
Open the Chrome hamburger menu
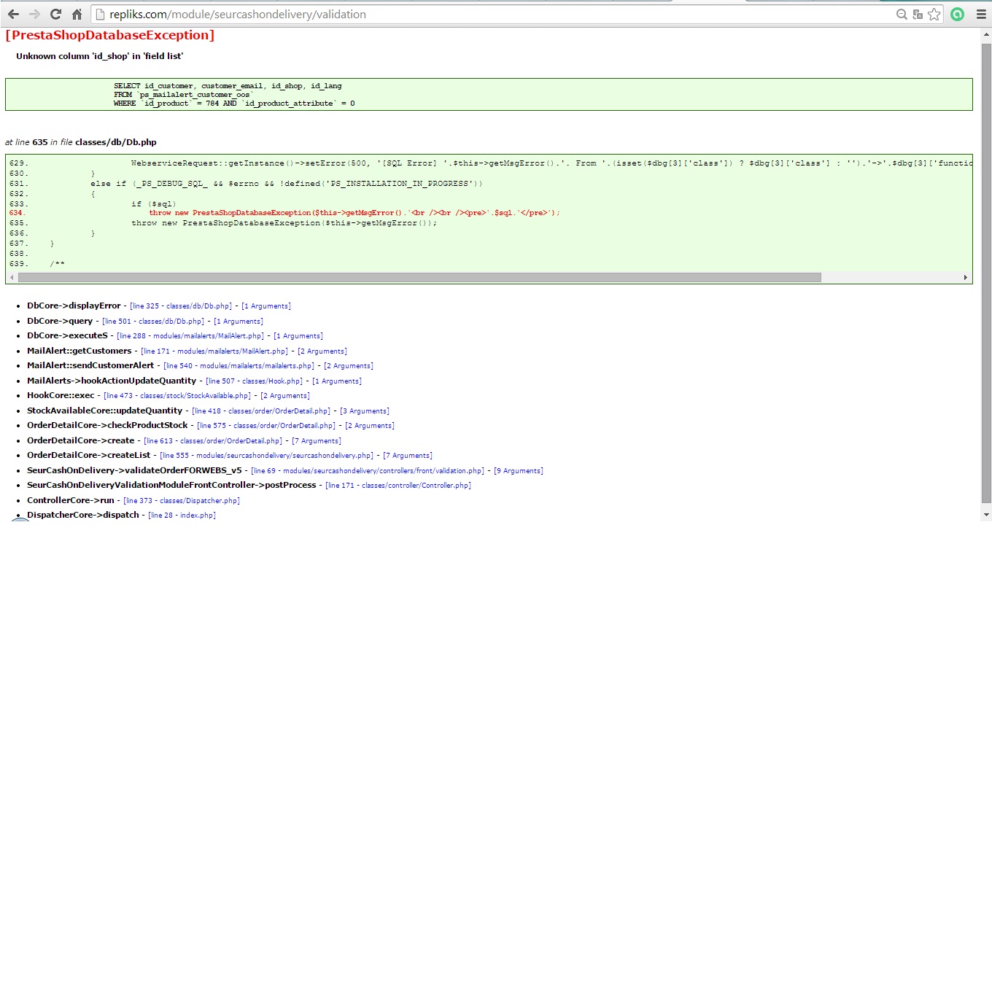pos(981,15)
